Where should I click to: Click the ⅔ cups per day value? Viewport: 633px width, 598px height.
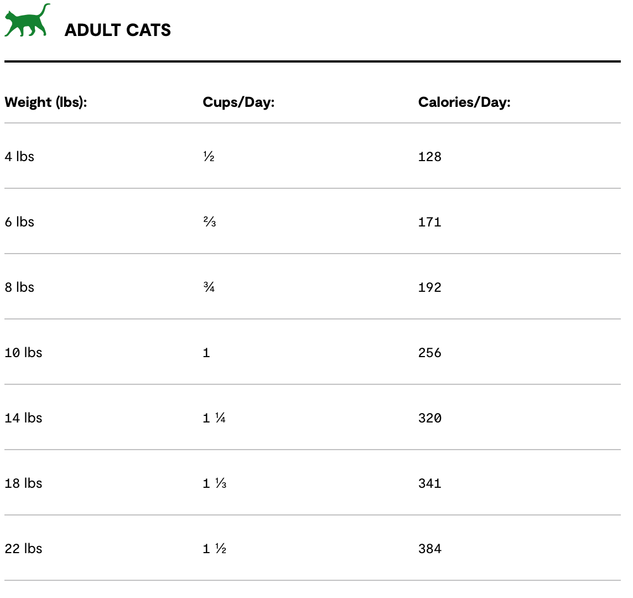(209, 223)
